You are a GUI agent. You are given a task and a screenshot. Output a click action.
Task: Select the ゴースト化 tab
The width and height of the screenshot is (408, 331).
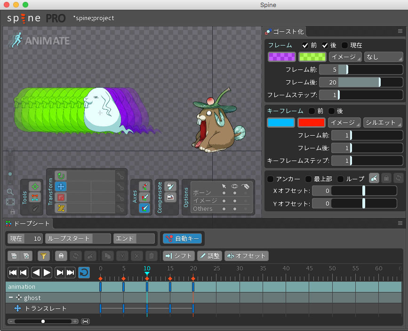coord(285,31)
